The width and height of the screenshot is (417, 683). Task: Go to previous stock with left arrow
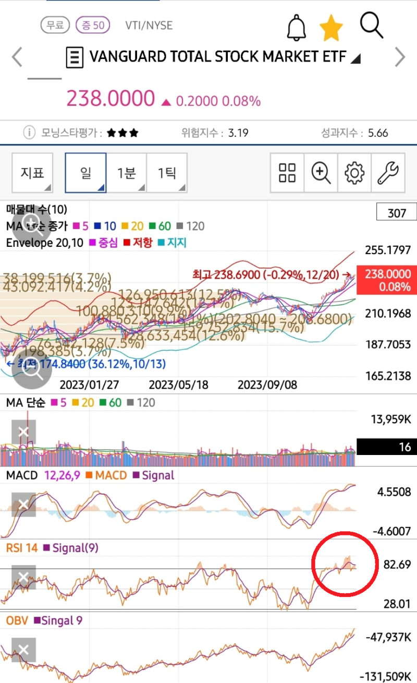click(17, 57)
